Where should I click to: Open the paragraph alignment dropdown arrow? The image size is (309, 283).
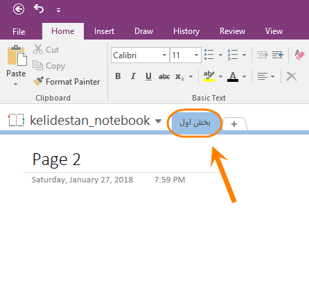[x=272, y=76]
